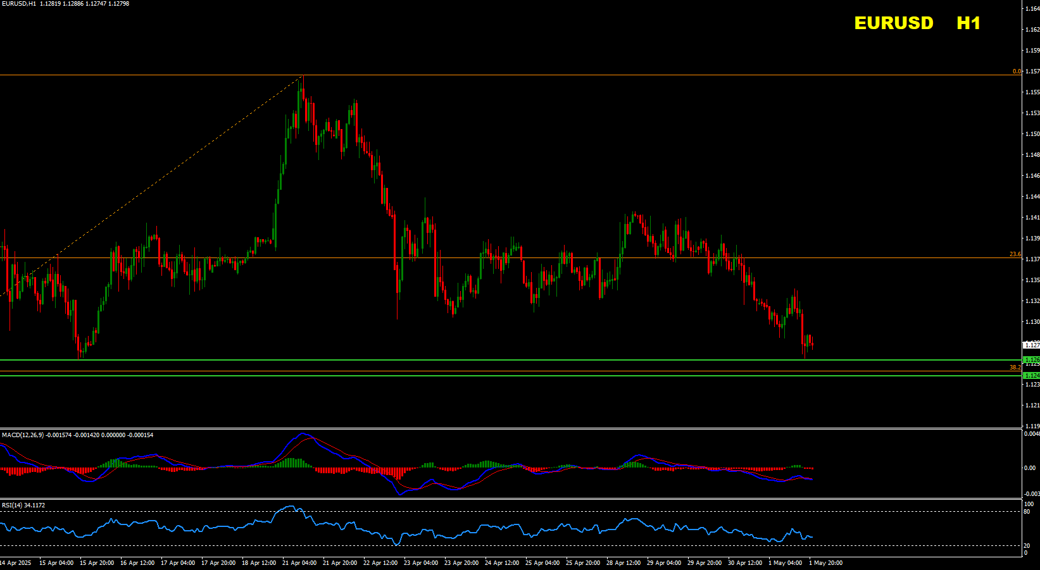Click the MACD(12,26,9) indicator label
This screenshot has width=1040, height=570.
(23, 435)
